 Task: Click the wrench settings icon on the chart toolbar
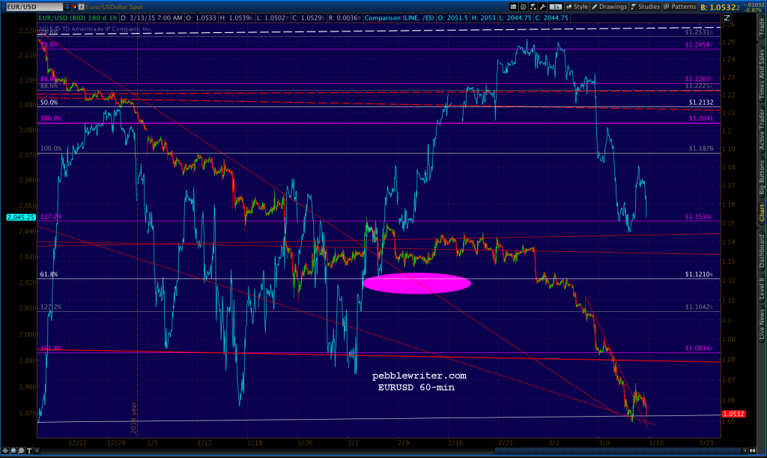point(542,7)
